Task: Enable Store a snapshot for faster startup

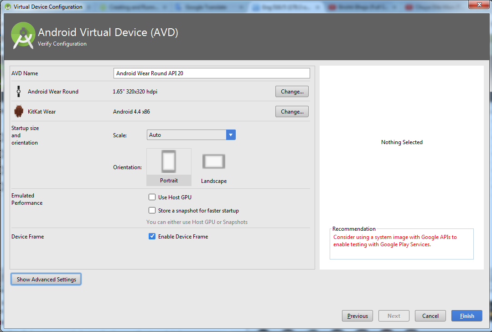Action: (x=152, y=210)
